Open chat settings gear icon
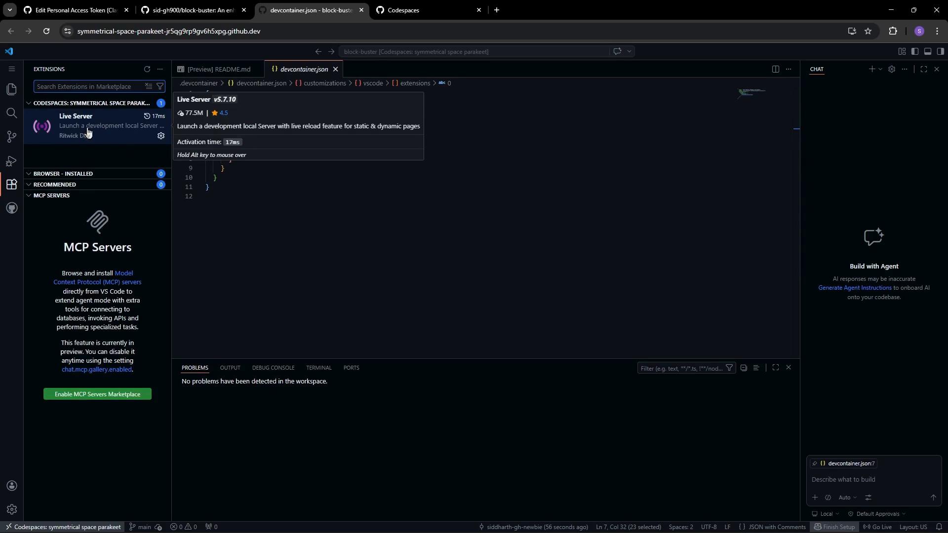This screenshot has height=533, width=948. point(891,69)
